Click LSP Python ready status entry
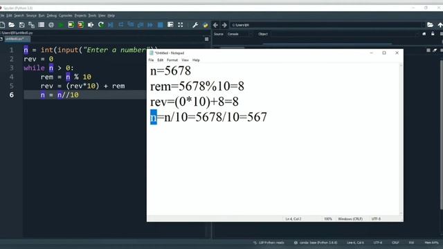The height and width of the screenshot is (249, 443). tap(269, 243)
